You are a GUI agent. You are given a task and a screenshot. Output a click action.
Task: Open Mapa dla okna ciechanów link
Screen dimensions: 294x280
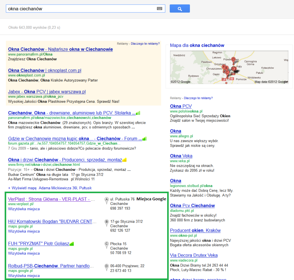(197, 45)
